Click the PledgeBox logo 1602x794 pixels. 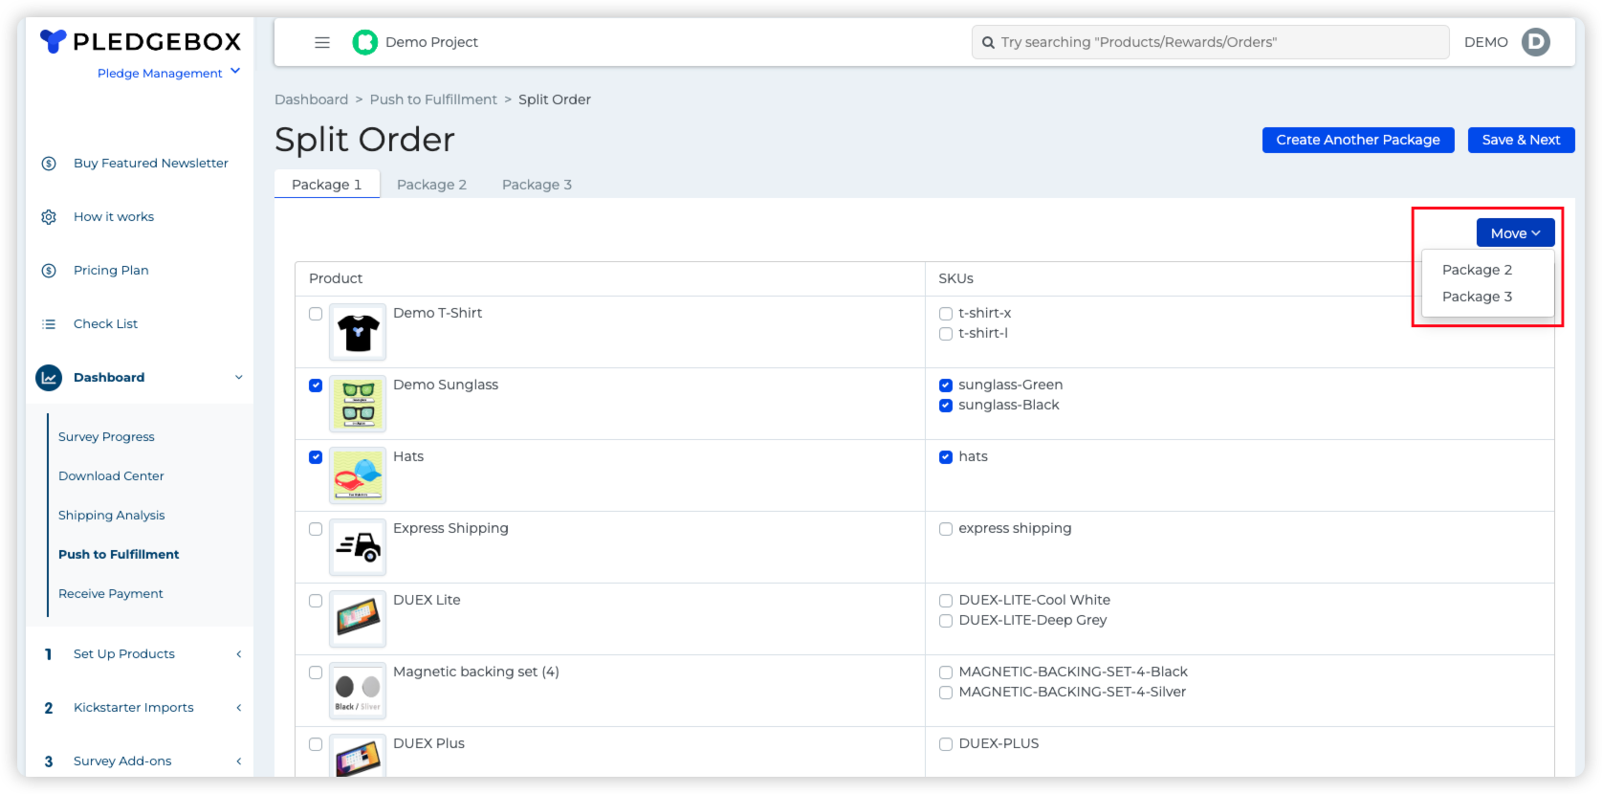click(x=141, y=41)
